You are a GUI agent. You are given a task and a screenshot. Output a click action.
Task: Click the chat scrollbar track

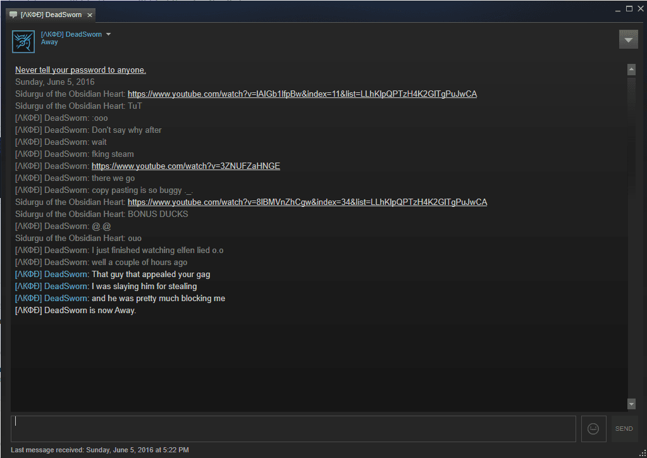point(631,237)
